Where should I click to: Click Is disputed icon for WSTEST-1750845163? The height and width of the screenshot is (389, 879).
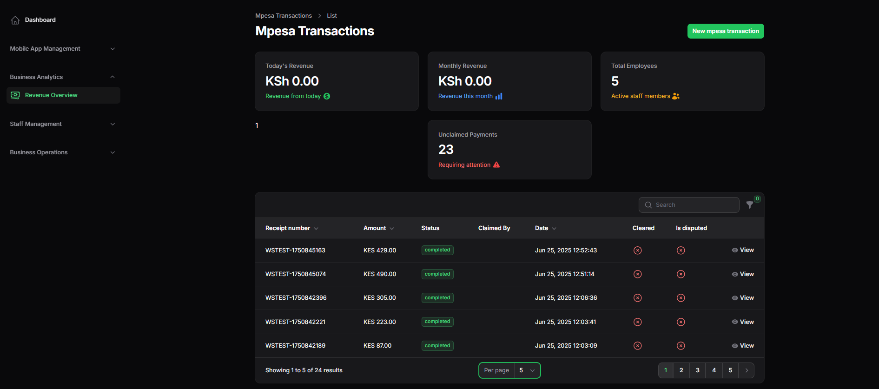point(681,251)
